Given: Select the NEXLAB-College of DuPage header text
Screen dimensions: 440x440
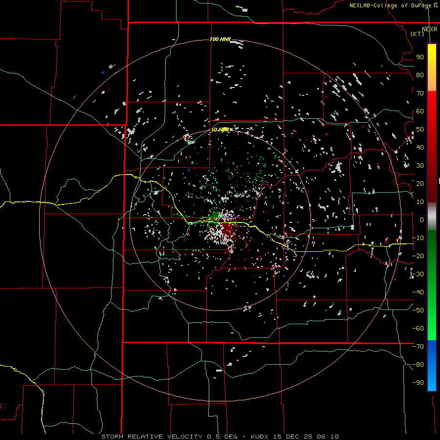Looking at the screenshot, I should click(391, 5).
